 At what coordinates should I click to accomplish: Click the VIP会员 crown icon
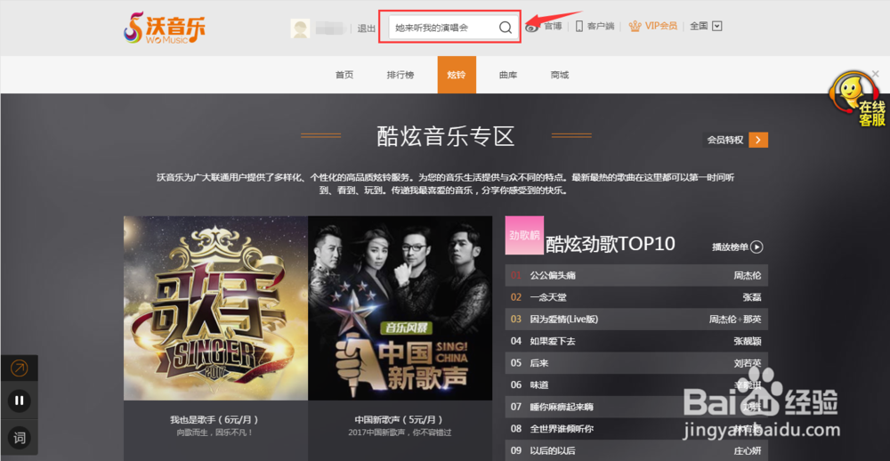[635, 26]
